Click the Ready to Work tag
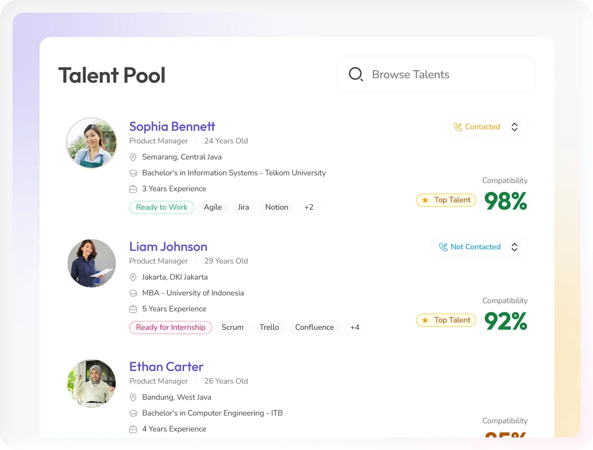The height and width of the screenshot is (450, 593). coord(162,207)
